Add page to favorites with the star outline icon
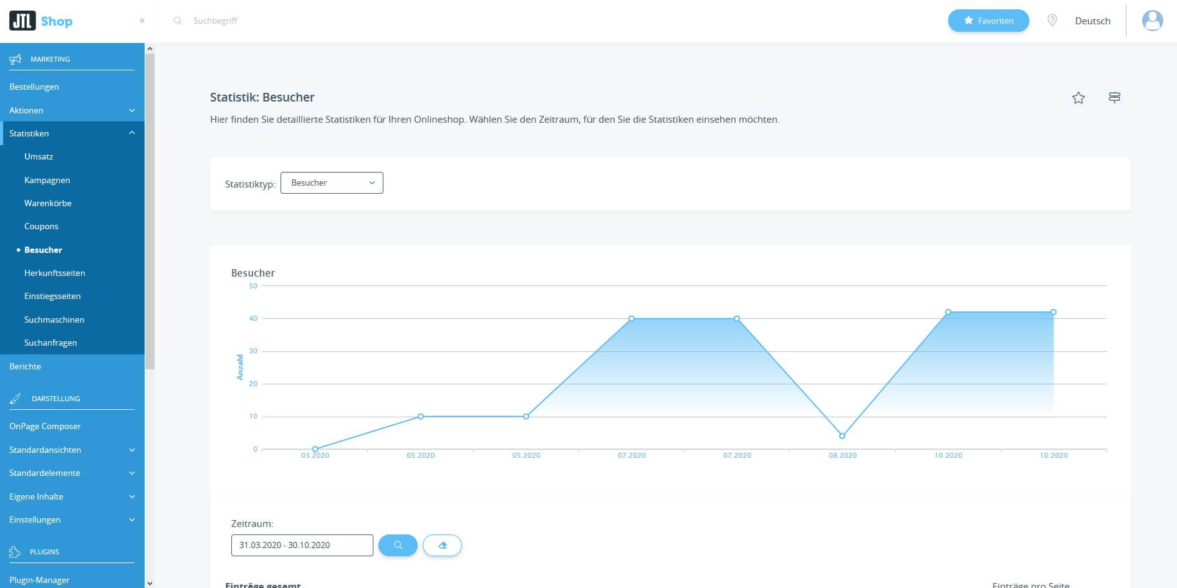Viewport: 1177px width, 588px height. click(1079, 98)
